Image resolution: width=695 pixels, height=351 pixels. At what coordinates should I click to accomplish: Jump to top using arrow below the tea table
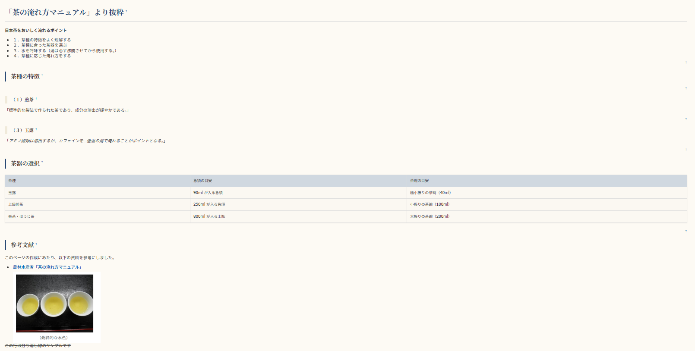pos(686,231)
